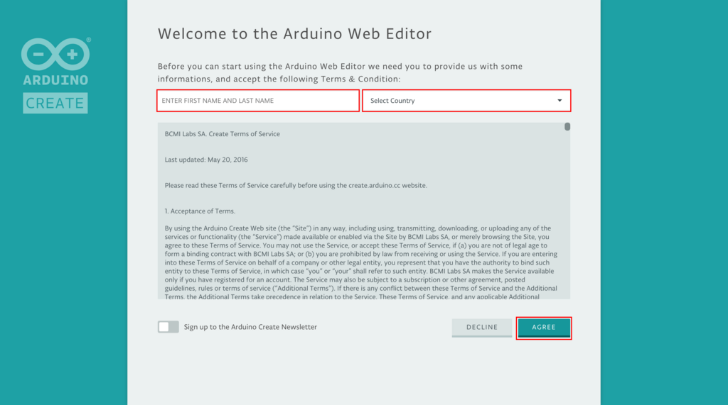Image resolution: width=728 pixels, height=405 pixels.
Task: Click the ARDUINO wordmark text
Action: [55, 80]
